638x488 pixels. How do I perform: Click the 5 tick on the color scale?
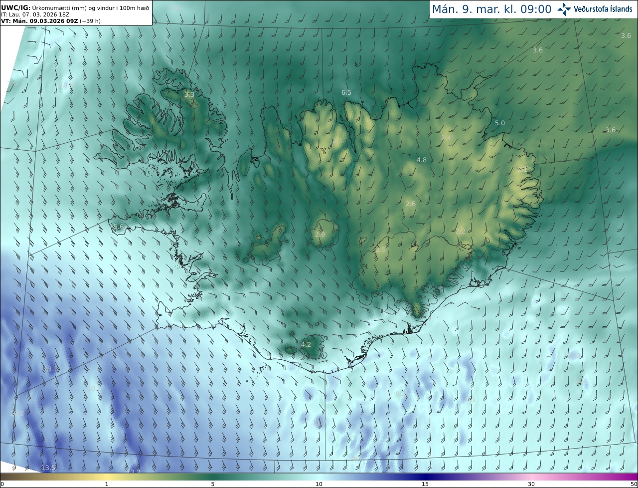[213, 484]
